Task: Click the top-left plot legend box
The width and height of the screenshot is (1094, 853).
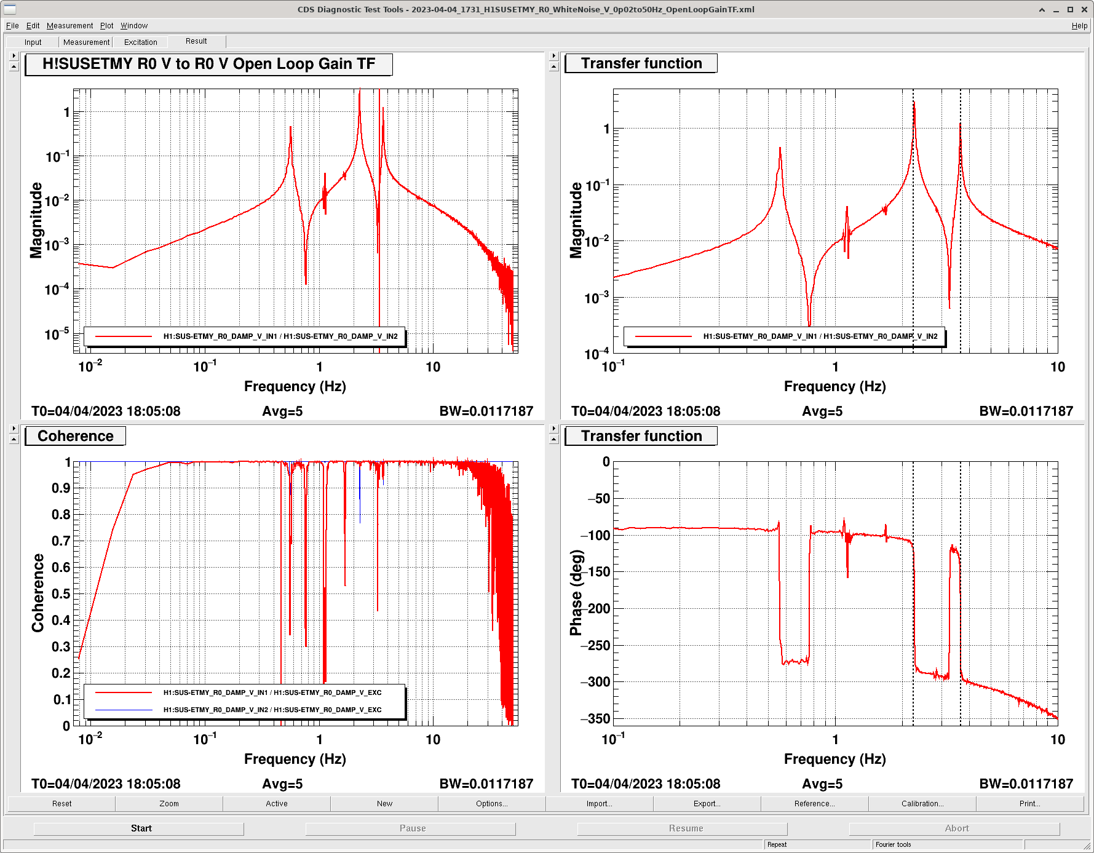Action: click(245, 336)
